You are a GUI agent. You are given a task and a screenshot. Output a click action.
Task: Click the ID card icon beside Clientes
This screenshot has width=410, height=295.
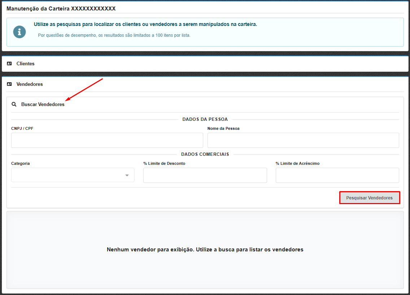(x=9, y=63)
